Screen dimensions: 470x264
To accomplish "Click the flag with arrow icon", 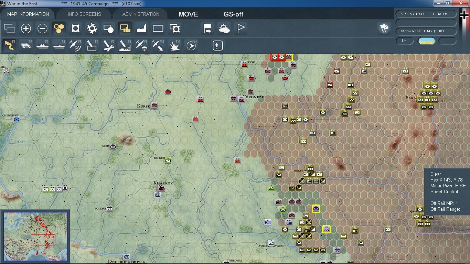I will tap(207, 28).
